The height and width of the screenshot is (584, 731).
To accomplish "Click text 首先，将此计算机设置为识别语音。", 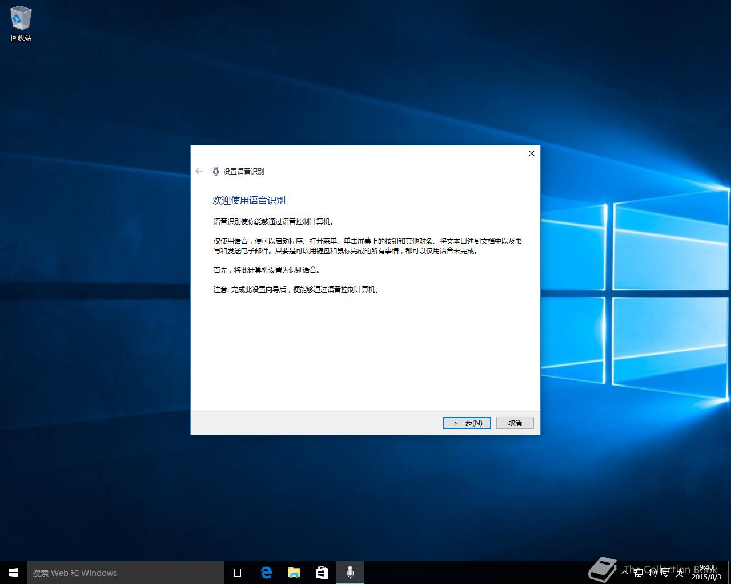I will pos(267,270).
